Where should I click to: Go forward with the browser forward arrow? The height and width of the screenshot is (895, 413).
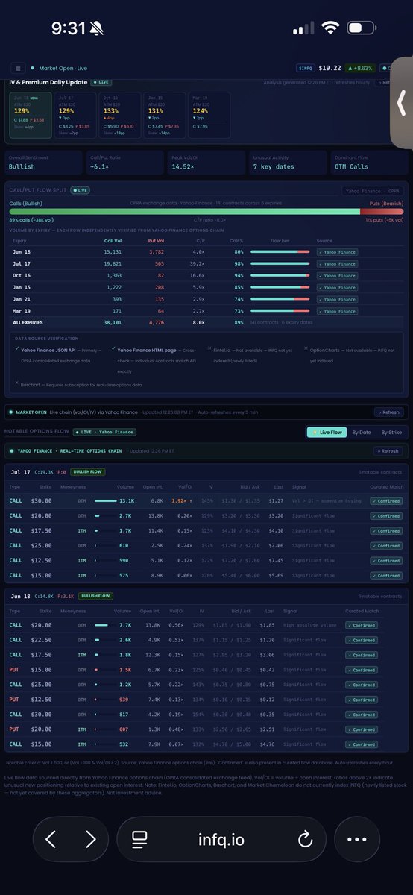pos(91,839)
